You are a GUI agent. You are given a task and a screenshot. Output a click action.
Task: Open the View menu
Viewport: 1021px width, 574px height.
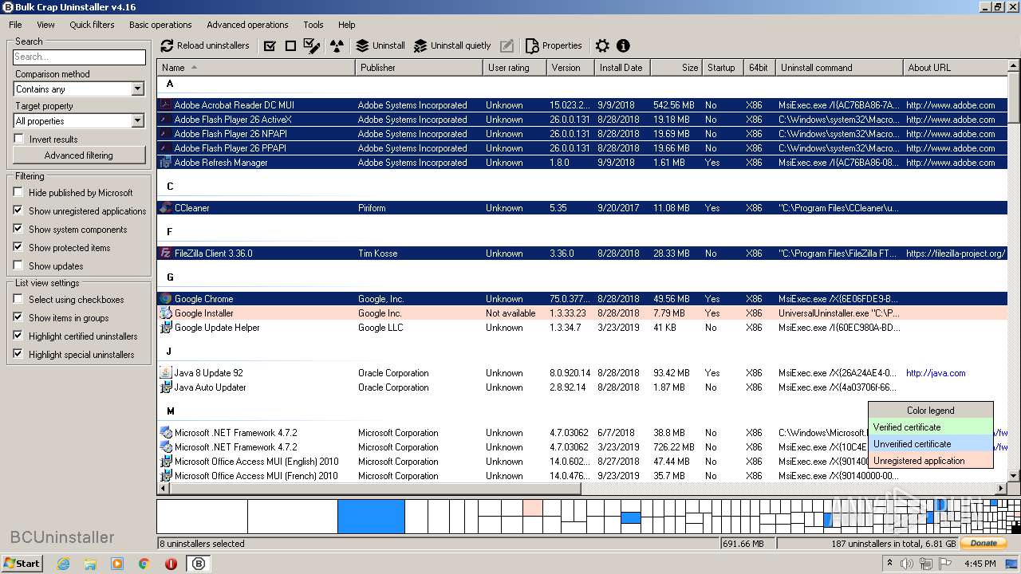[x=45, y=25]
